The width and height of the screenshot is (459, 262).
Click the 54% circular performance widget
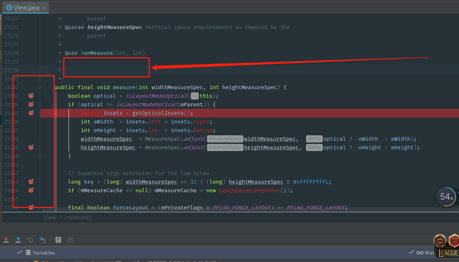click(x=446, y=196)
